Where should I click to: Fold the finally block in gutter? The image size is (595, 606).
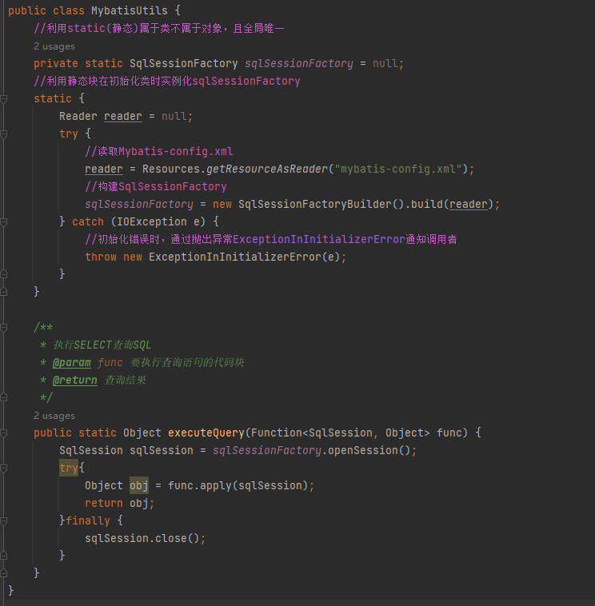tap(4, 520)
